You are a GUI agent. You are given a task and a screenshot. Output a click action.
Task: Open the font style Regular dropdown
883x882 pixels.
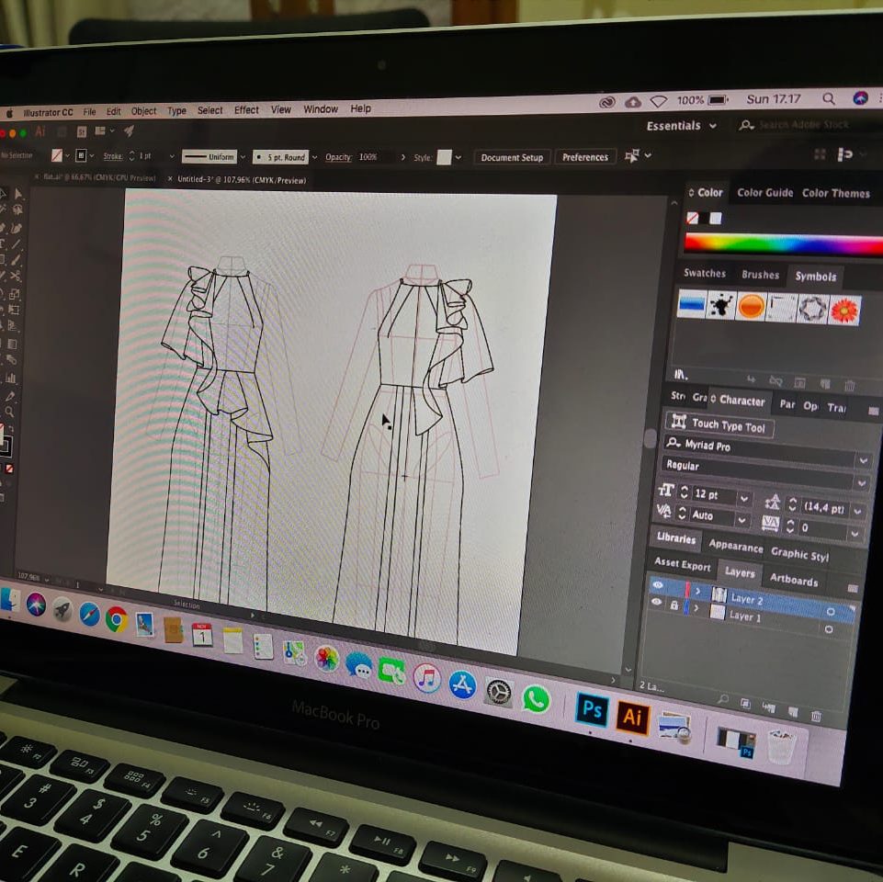[861, 481]
